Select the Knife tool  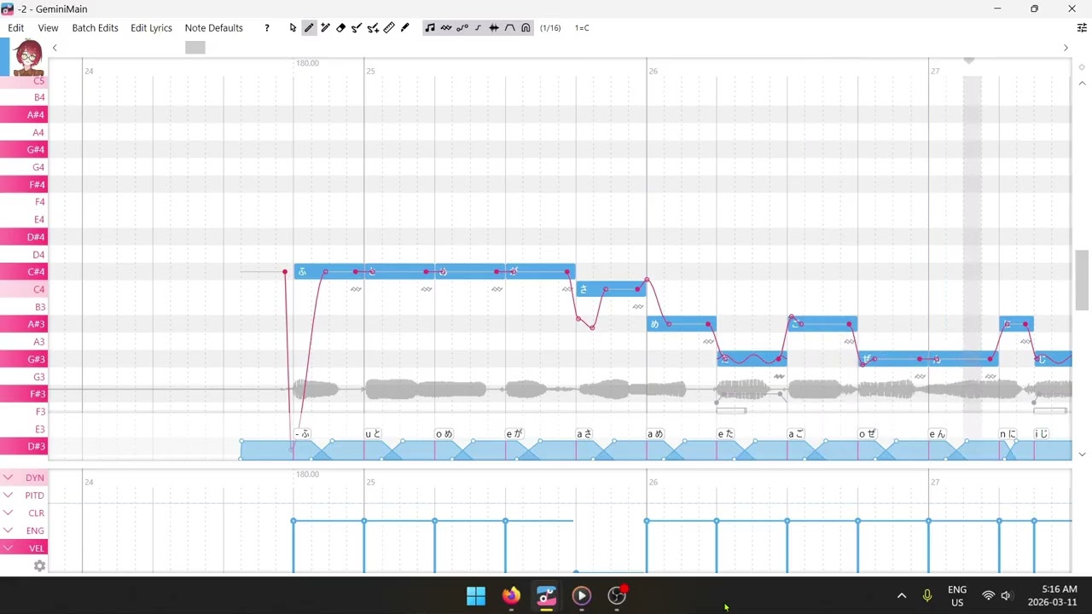(x=405, y=28)
